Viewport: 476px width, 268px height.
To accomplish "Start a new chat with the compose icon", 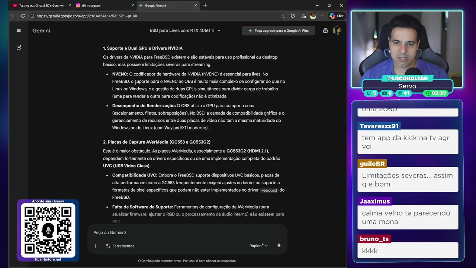I will 19,48.
